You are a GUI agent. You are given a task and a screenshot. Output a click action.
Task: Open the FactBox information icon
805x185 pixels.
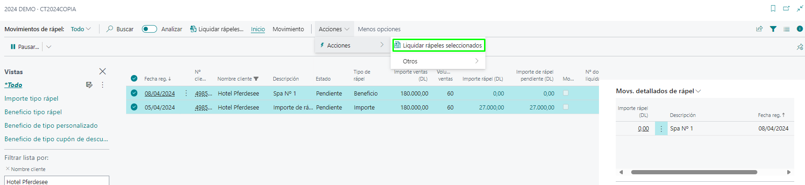pyautogui.click(x=800, y=29)
